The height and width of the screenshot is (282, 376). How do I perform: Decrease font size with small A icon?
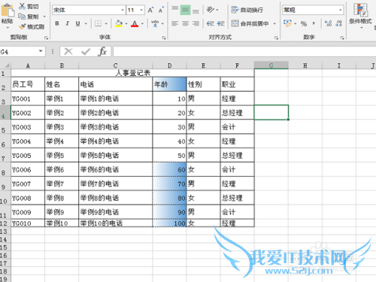161,10
